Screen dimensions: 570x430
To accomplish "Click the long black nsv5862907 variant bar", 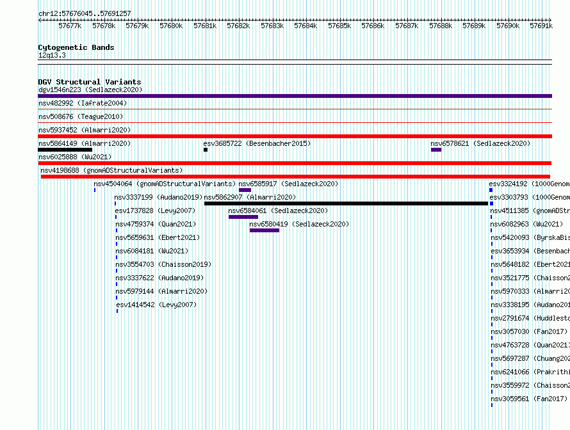I will pyautogui.click(x=346, y=203).
